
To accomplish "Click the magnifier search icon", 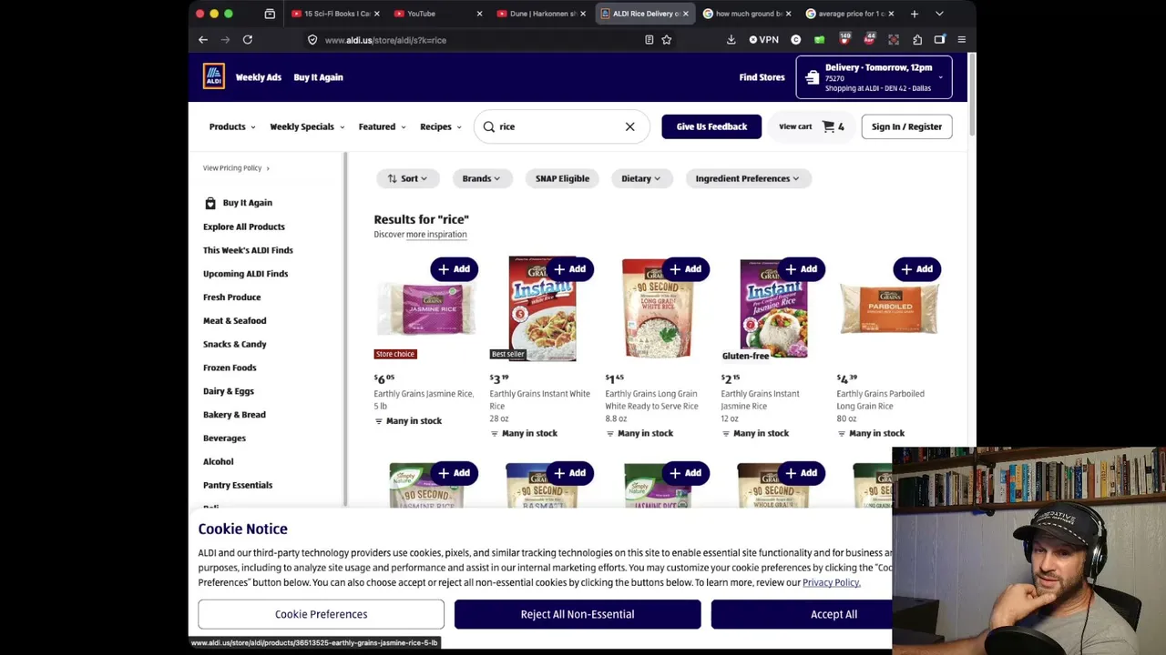I will [x=489, y=126].
